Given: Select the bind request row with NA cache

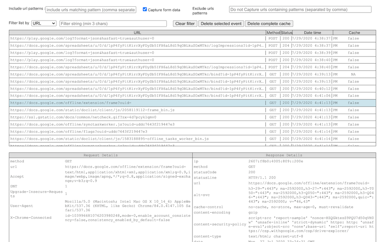Looking at the screenshot, I should point(137,74).
